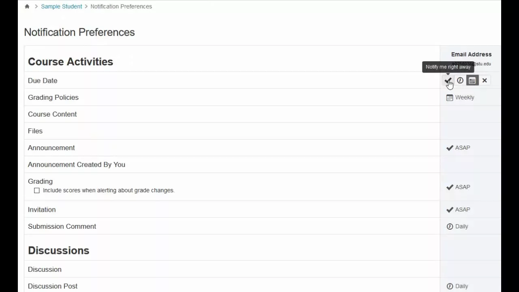Click the Daily clock icon for Submission Comment
The image size is (519, 292).
[x=450, y=226]
